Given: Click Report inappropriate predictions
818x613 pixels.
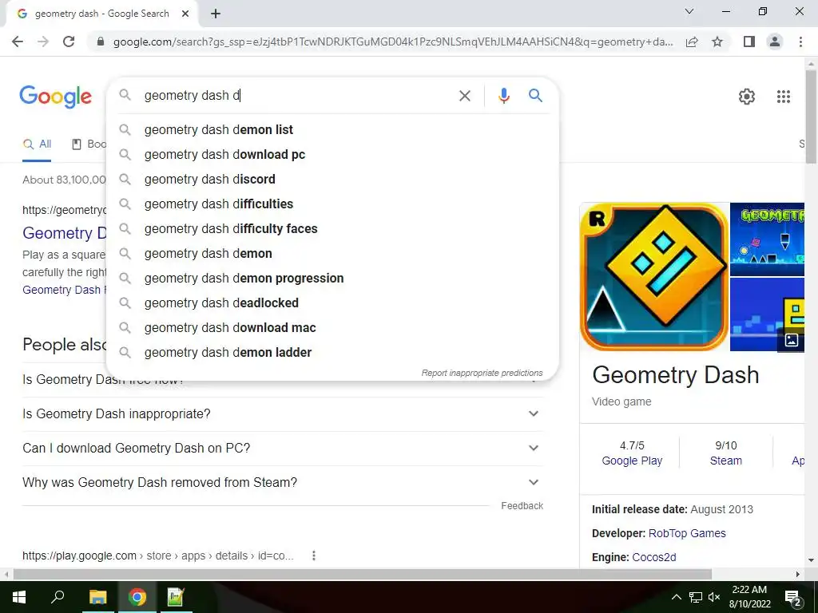Looking at the screenshot, I should point(482,374).
